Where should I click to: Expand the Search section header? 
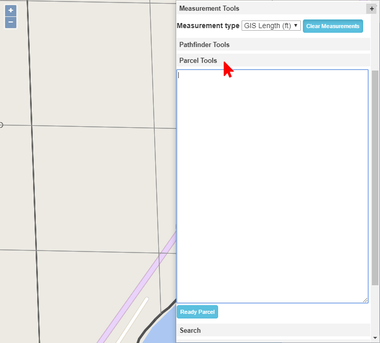point(190,330)
